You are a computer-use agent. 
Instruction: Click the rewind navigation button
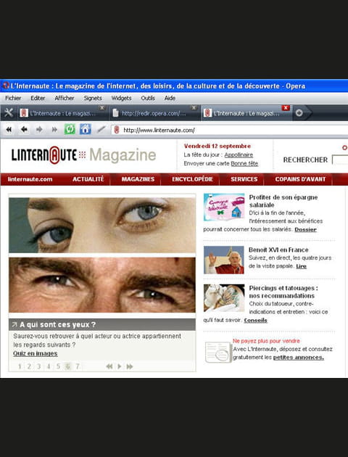(x=9, y=129)
